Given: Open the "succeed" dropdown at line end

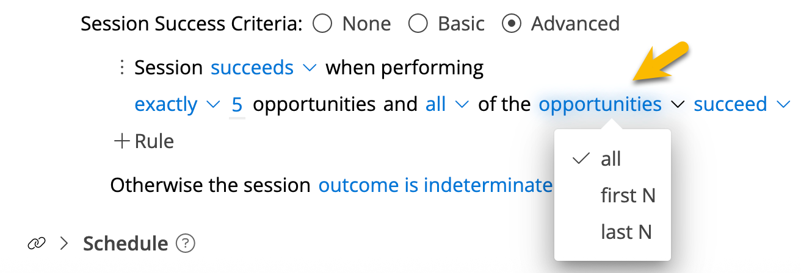Looking at the screenshot, I should point(742,104).
